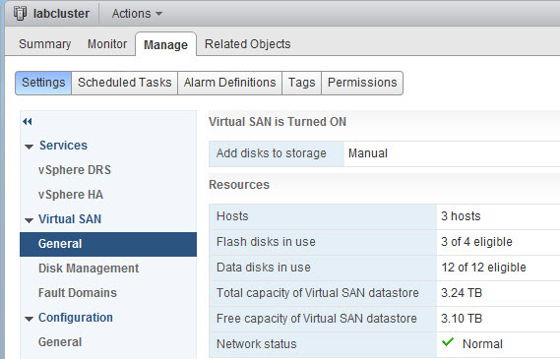Image resolution: width=560 pixels, height=359 pixels.
Task: Select vSphere DRS in the tree
Action: click(75, 170)
